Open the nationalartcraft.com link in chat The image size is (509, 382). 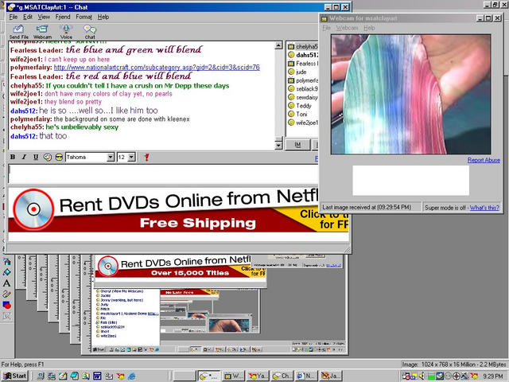pos(157,68)
